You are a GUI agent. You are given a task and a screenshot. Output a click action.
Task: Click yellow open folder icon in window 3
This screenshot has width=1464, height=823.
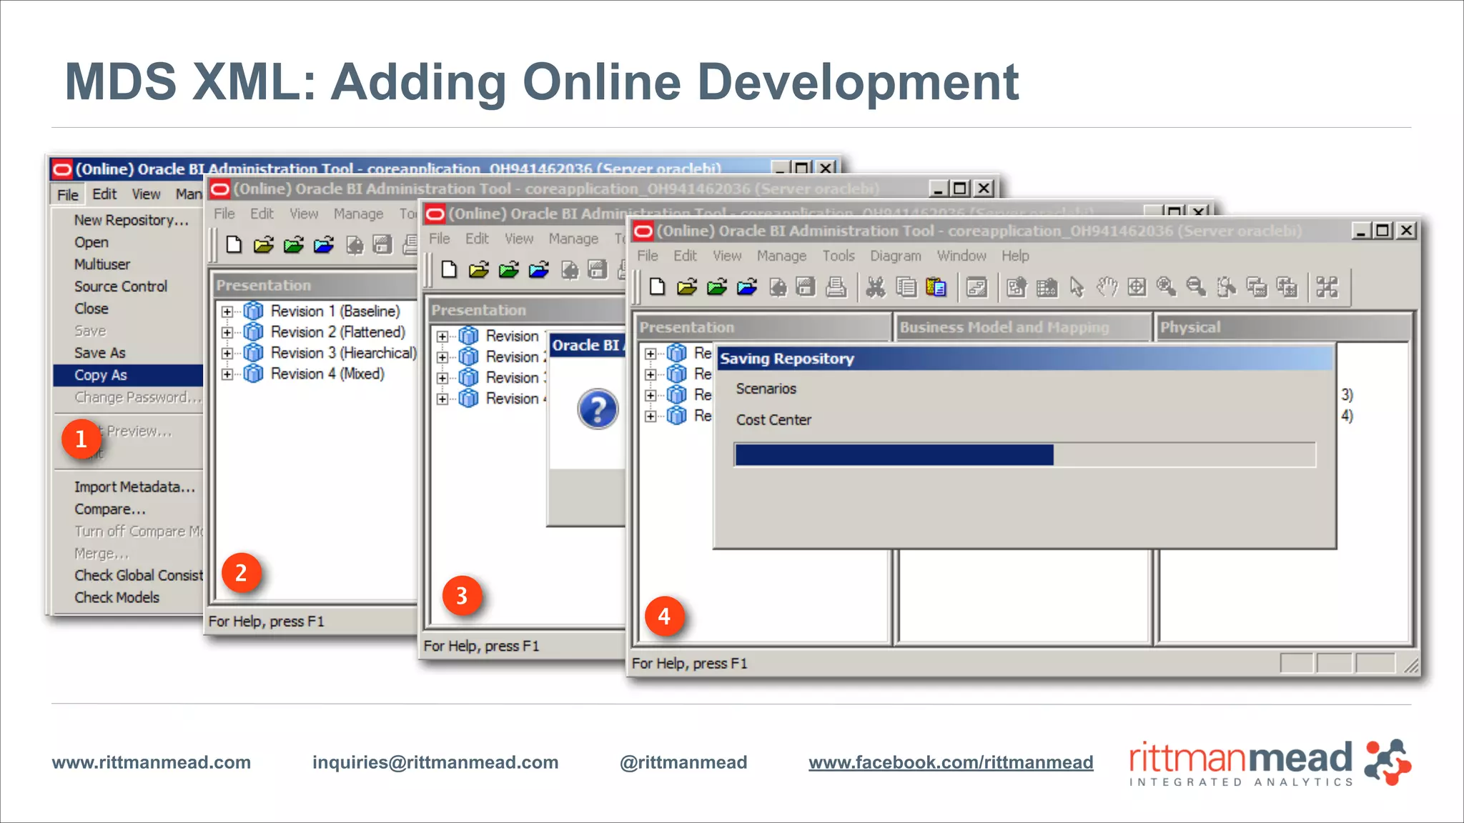point(479,269)
